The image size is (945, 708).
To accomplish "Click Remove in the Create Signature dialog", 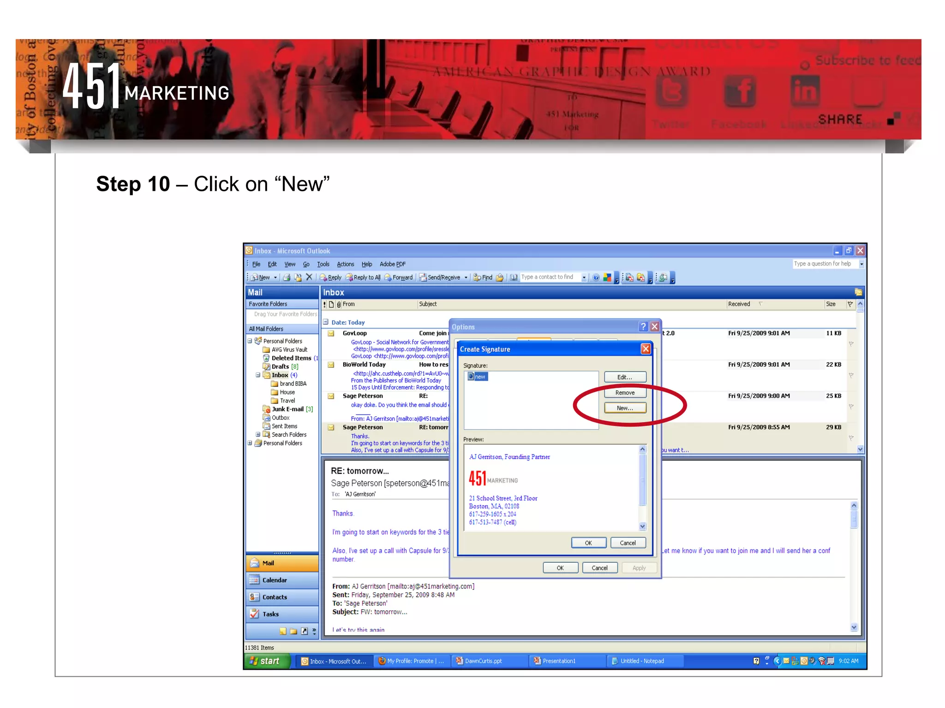I will click(625, 393).
